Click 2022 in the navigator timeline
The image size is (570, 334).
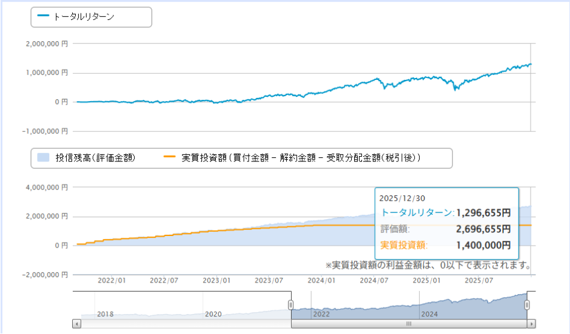[321, 315]
